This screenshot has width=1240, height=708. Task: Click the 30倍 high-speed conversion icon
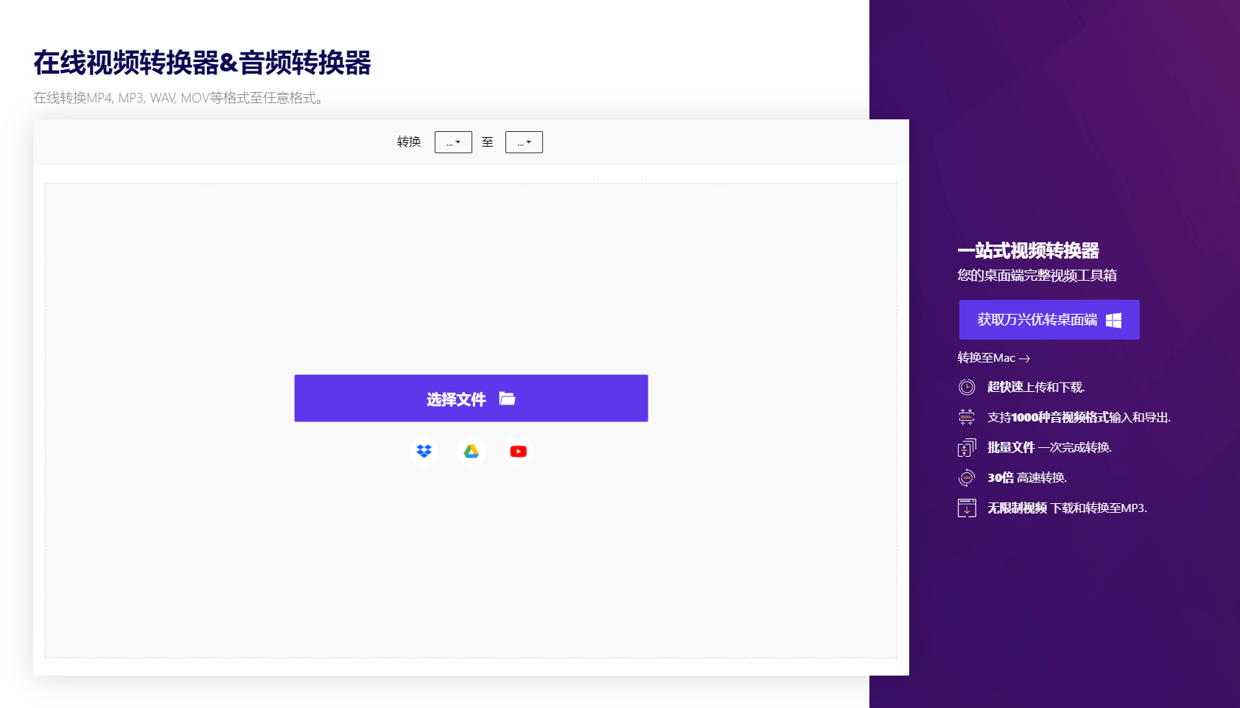click(x=966, y=477)
